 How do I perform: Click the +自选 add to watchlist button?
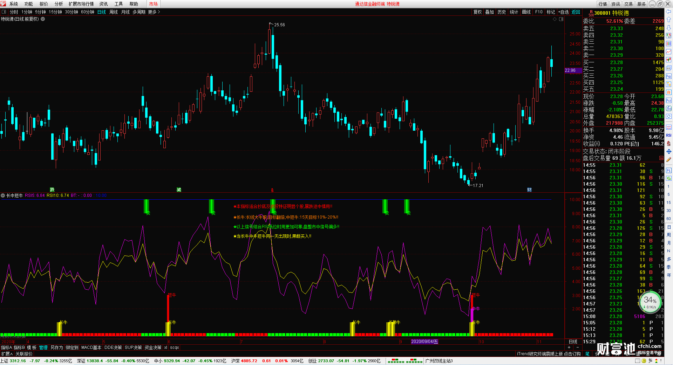tap(563, 12)
